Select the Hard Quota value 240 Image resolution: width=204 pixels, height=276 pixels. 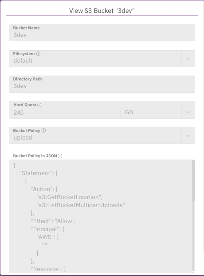pos(19,112)
